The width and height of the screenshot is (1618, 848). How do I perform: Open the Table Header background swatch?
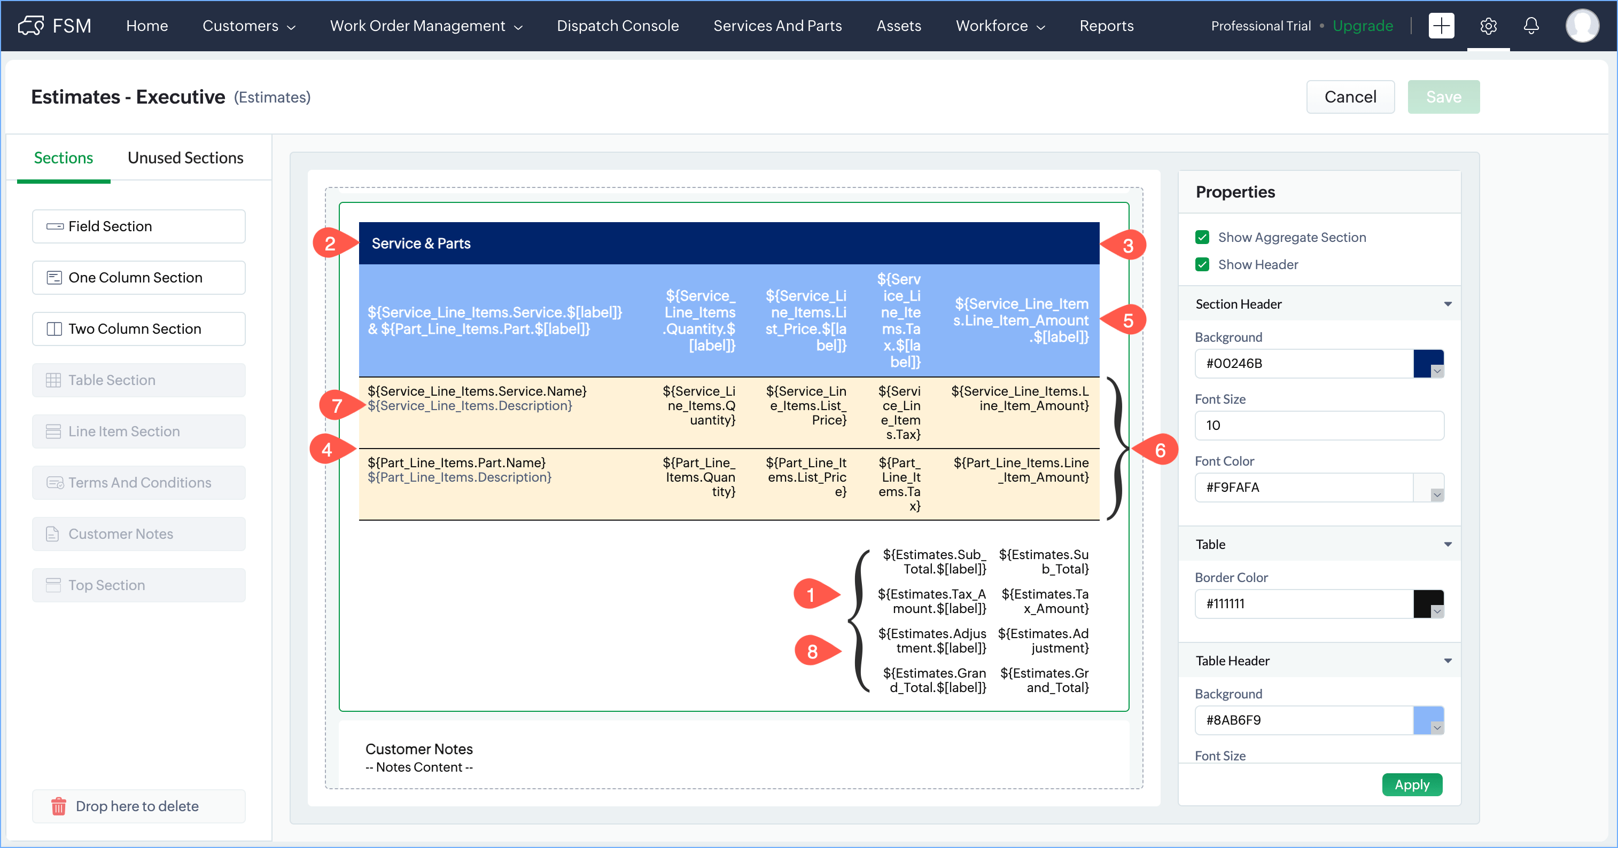(x=1428, y=720)
